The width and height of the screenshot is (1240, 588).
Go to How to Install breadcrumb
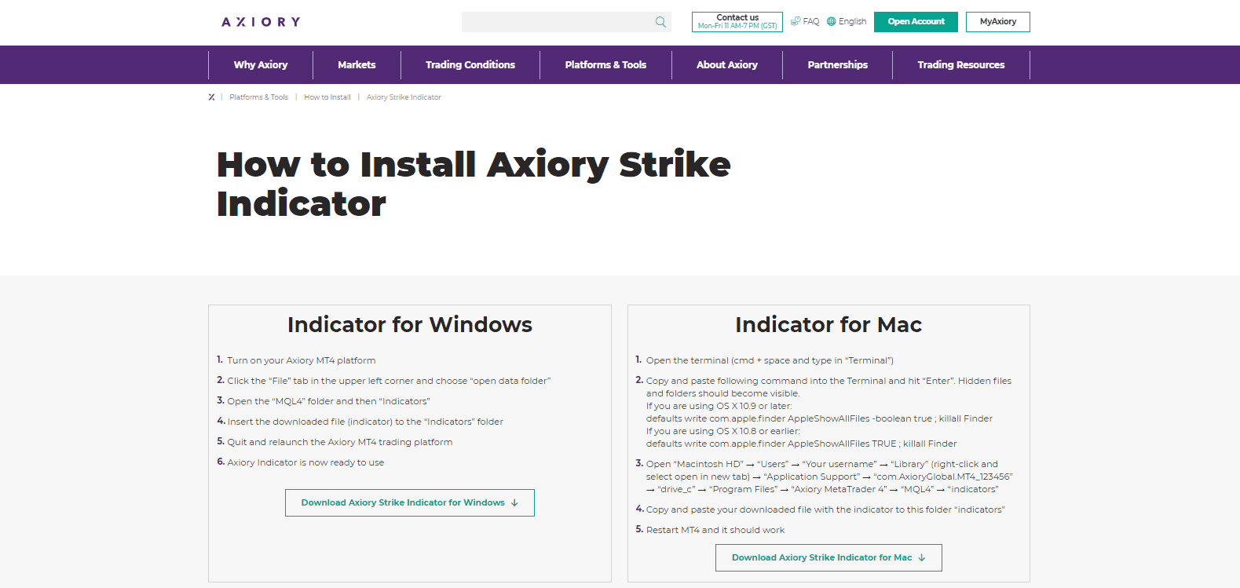pyautogui.click(x=327, y=97)
